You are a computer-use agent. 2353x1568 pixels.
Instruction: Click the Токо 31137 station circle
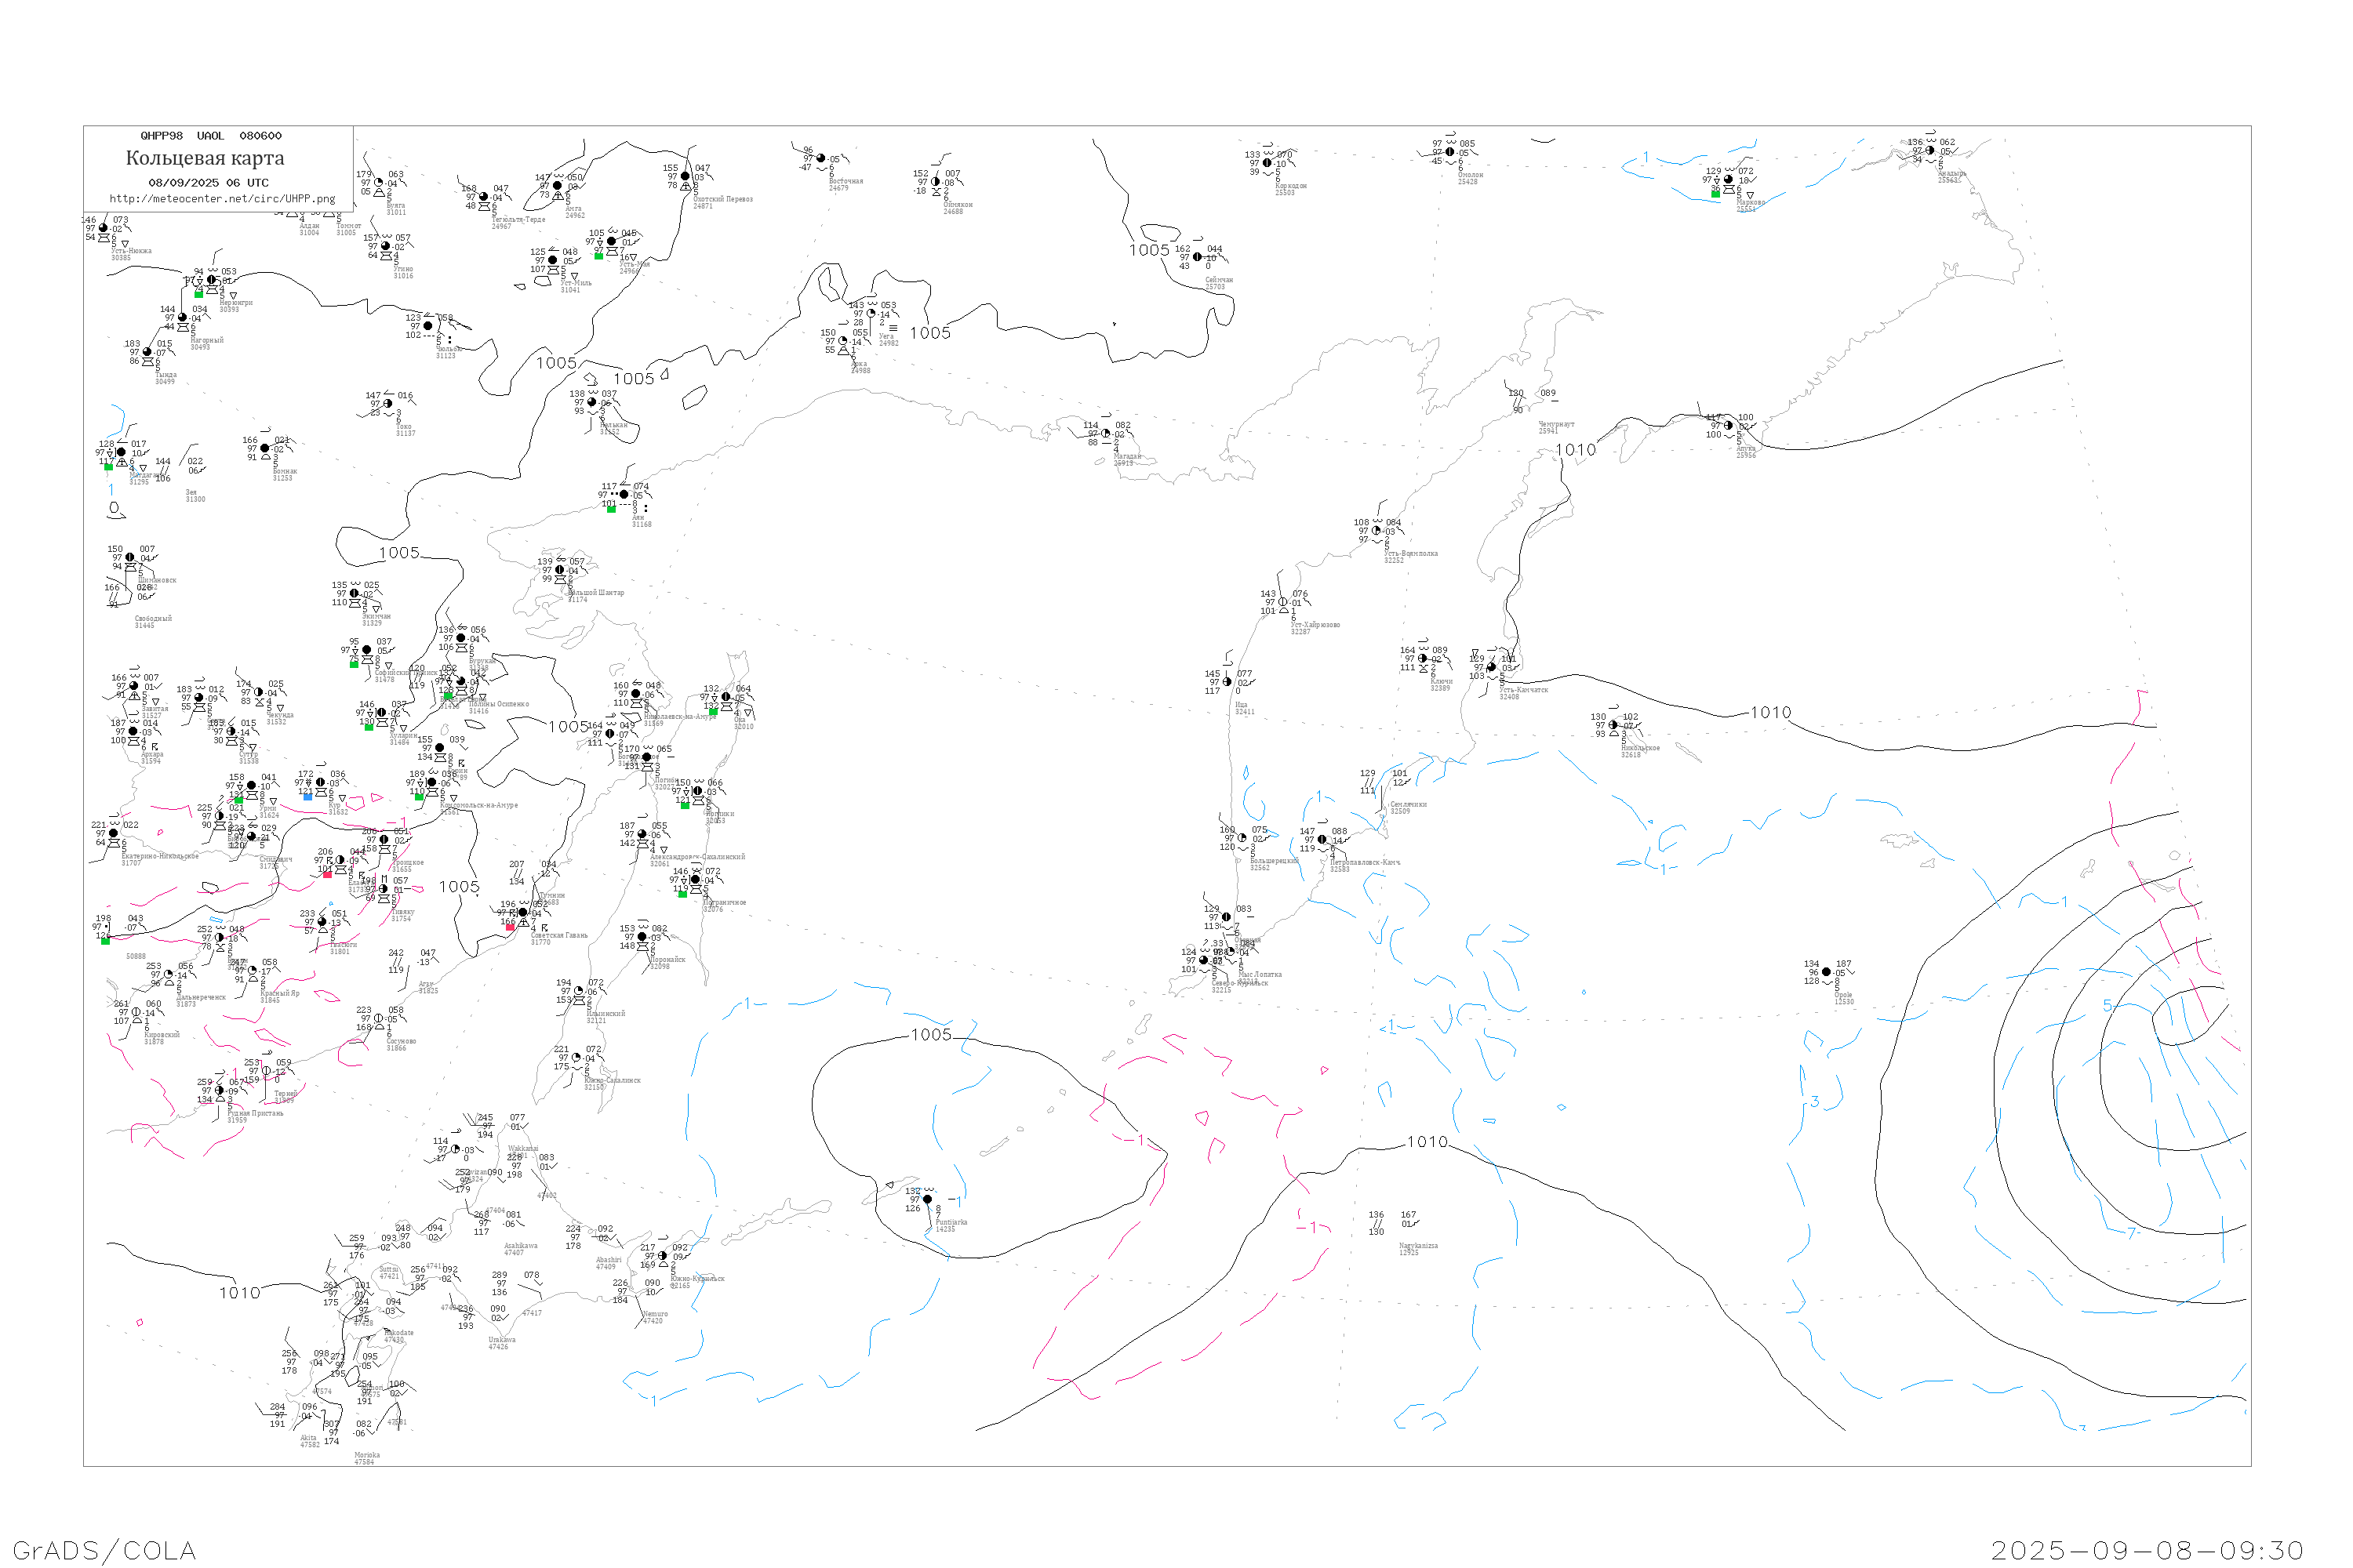point(388,404)
